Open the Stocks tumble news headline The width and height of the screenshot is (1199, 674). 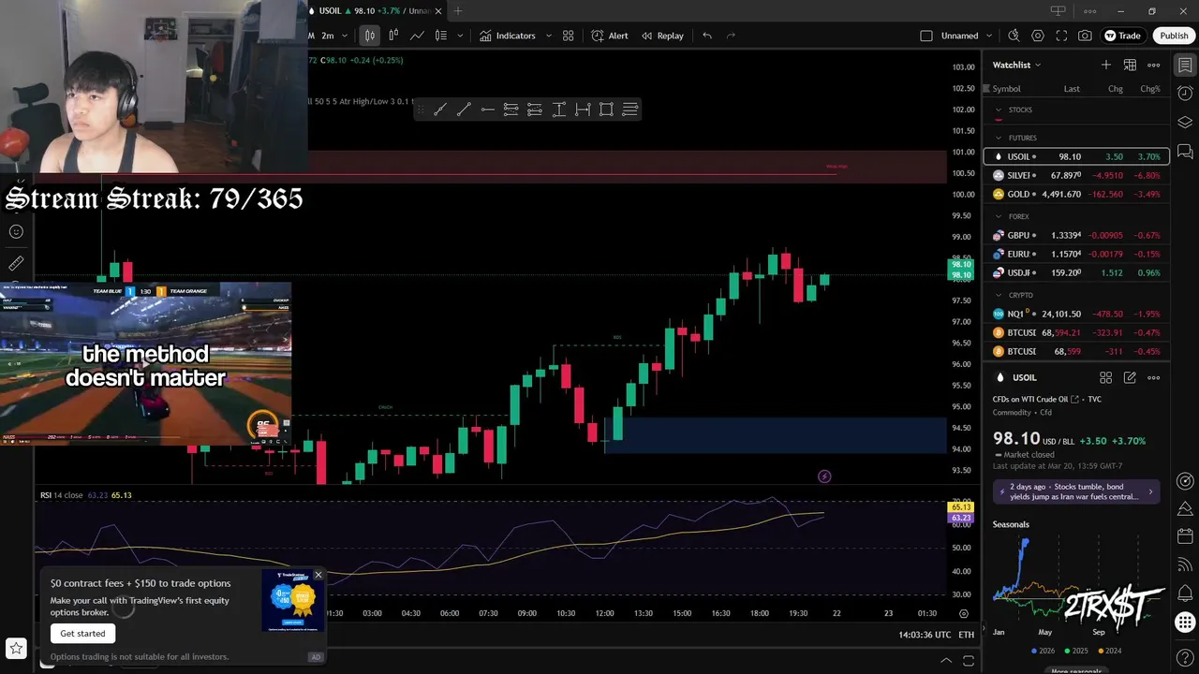(1076, 491)
